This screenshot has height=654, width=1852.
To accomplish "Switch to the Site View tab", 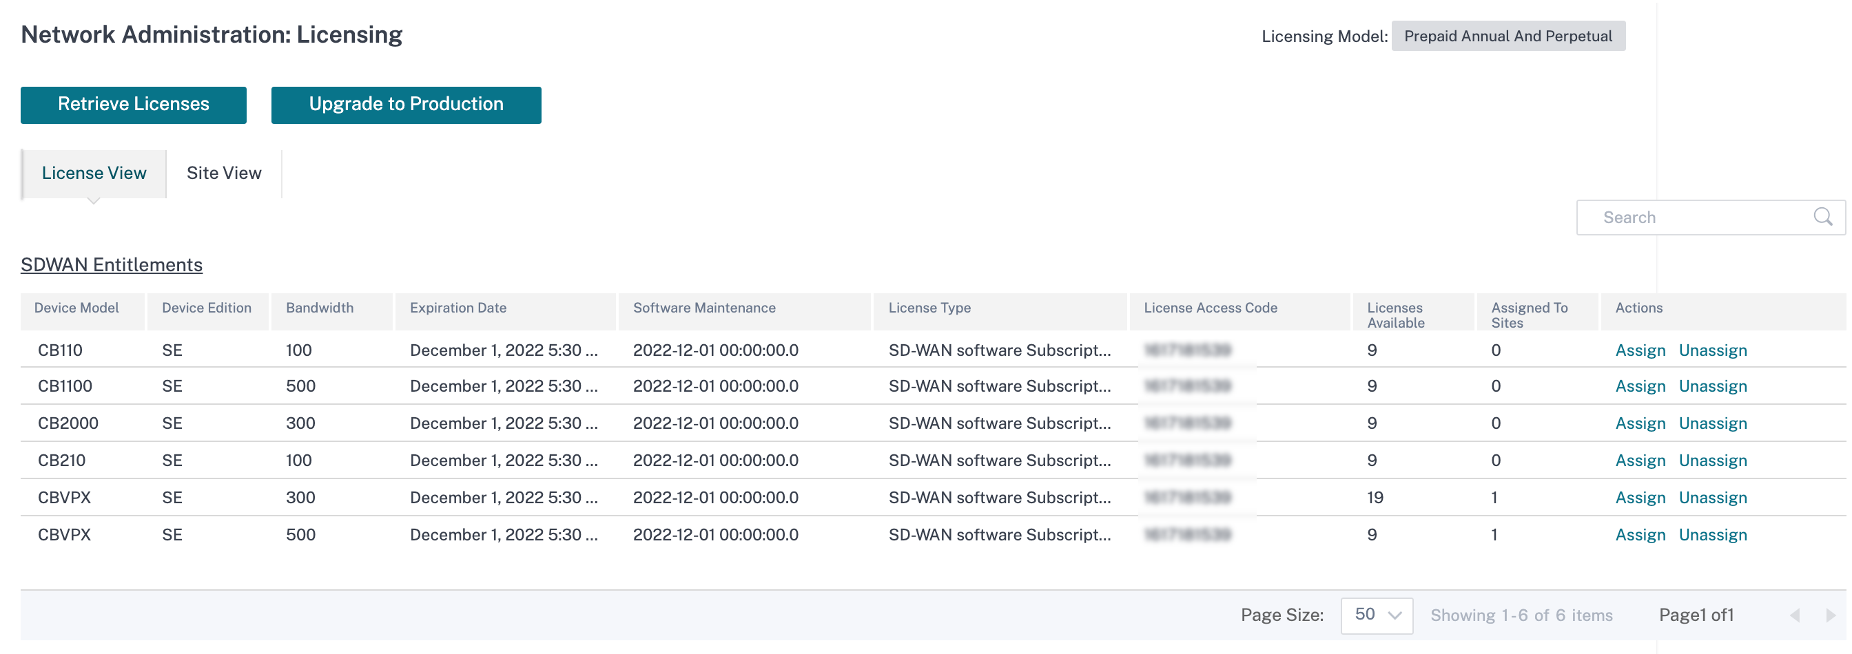I will (x=224, y=173).
